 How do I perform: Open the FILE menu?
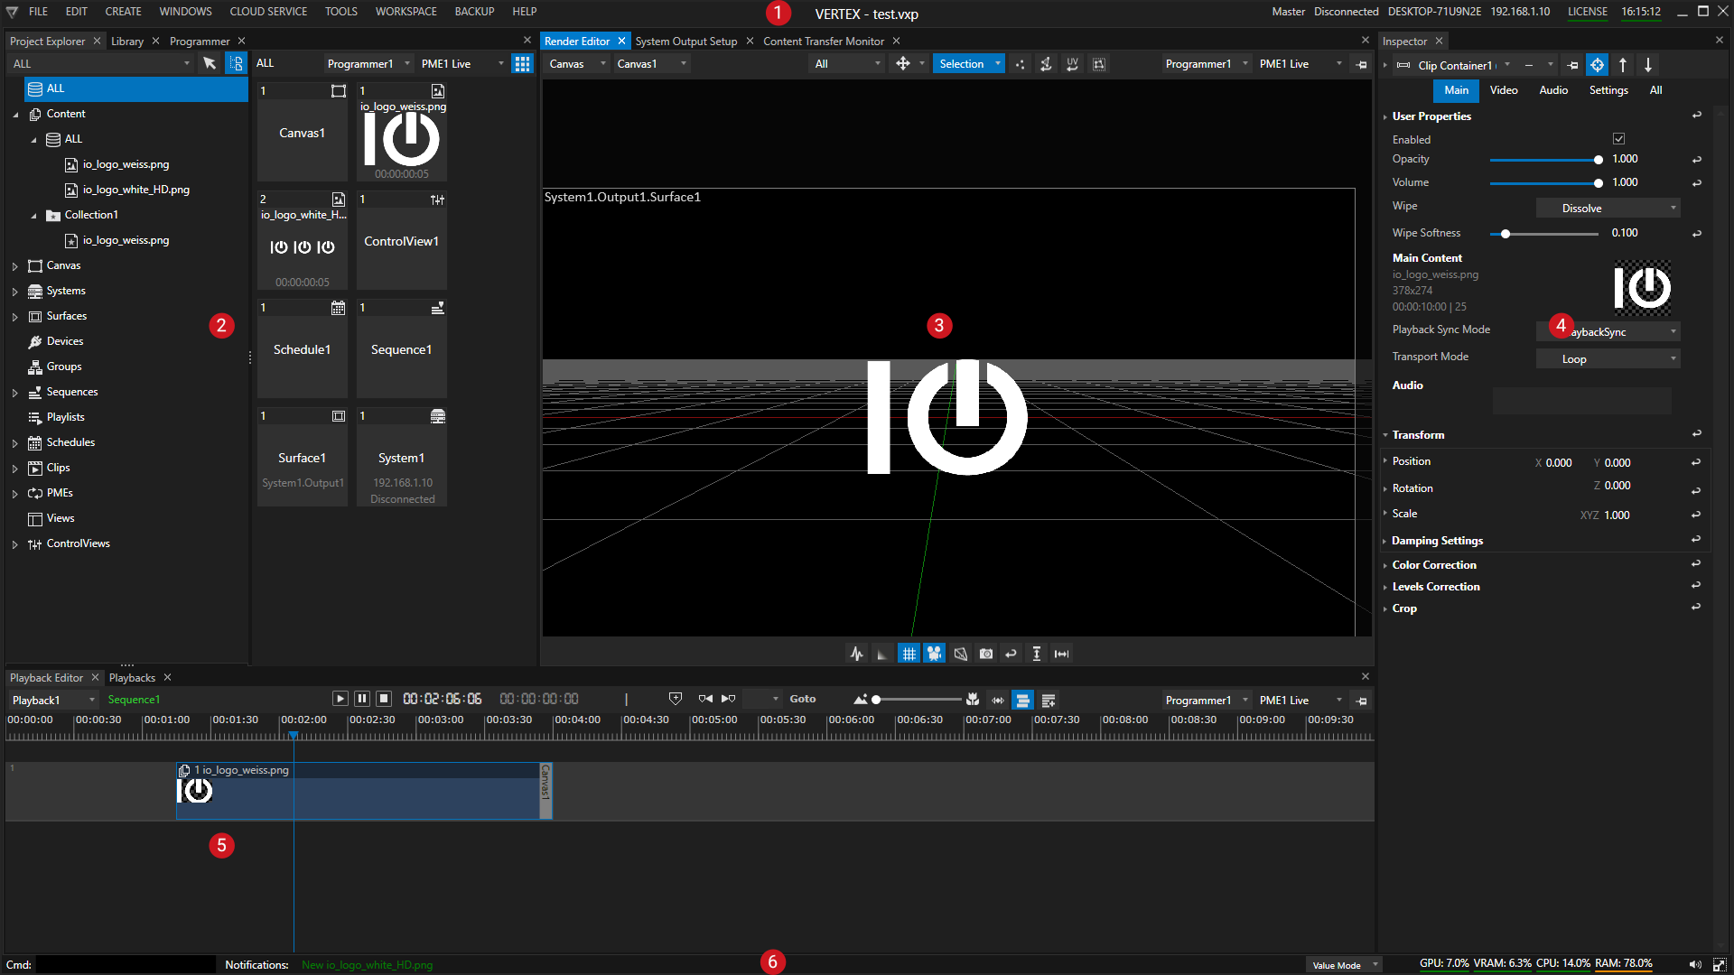click(x=39, y=12)
